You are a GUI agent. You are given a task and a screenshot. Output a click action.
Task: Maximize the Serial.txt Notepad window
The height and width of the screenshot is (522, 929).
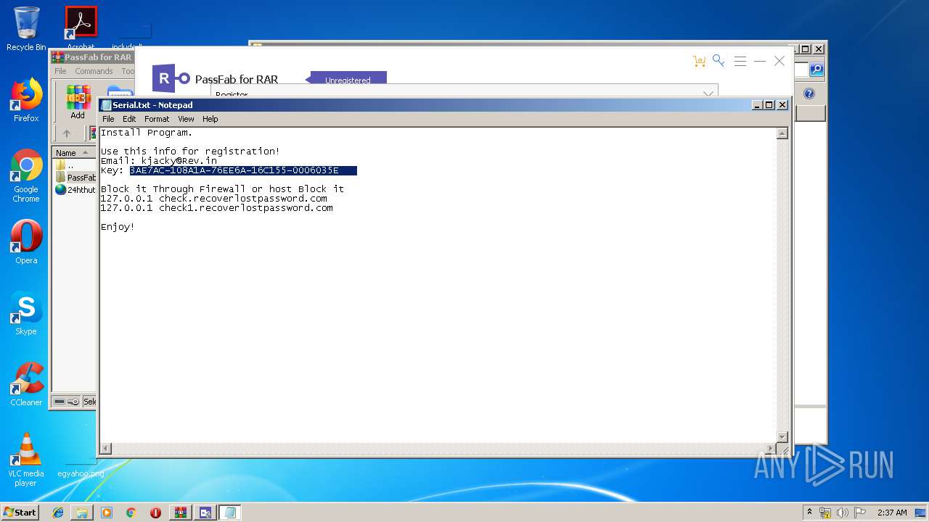click(x=769, y=105)
